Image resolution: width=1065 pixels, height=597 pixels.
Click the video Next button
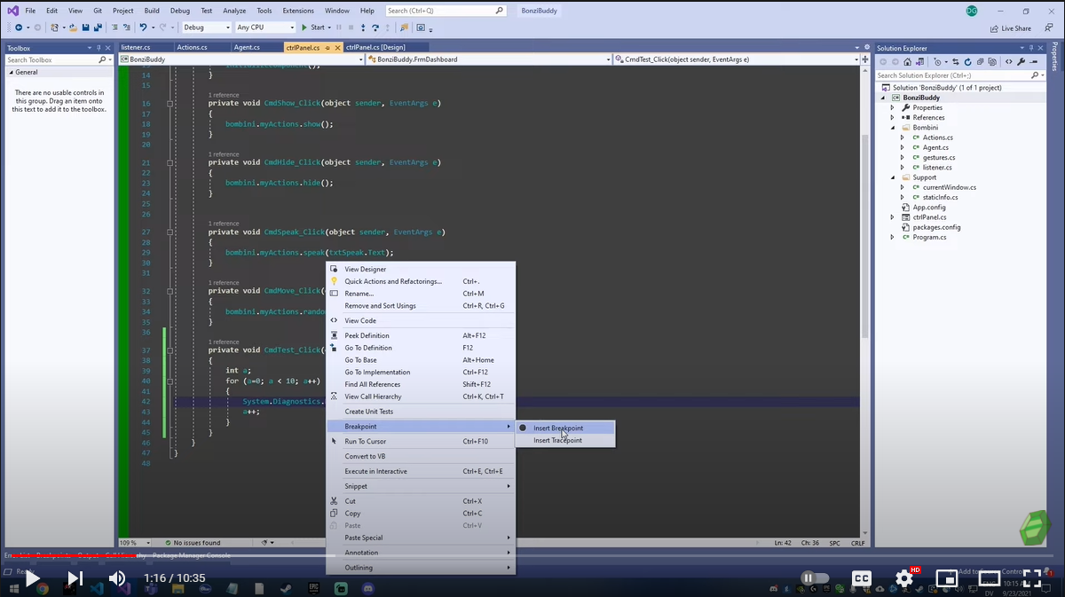(75, 578)
